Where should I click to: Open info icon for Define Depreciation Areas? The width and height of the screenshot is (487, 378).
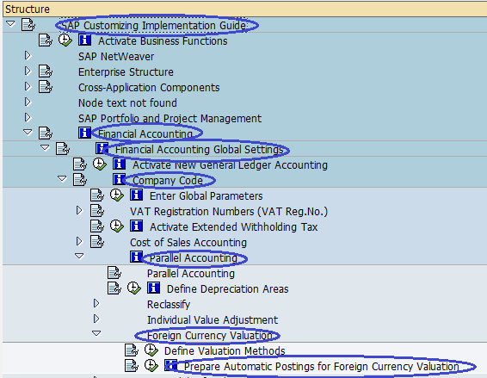(x=154, y=288)
